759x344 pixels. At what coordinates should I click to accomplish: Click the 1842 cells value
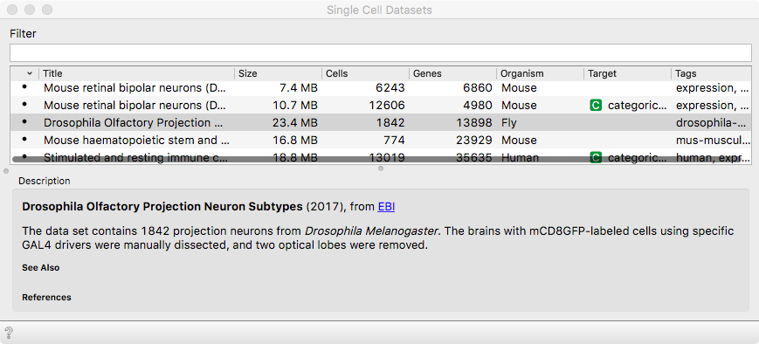pos(390,122)
